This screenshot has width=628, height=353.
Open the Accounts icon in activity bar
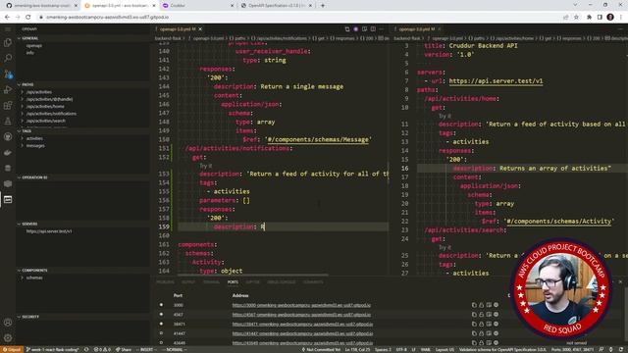pos(8,323)
